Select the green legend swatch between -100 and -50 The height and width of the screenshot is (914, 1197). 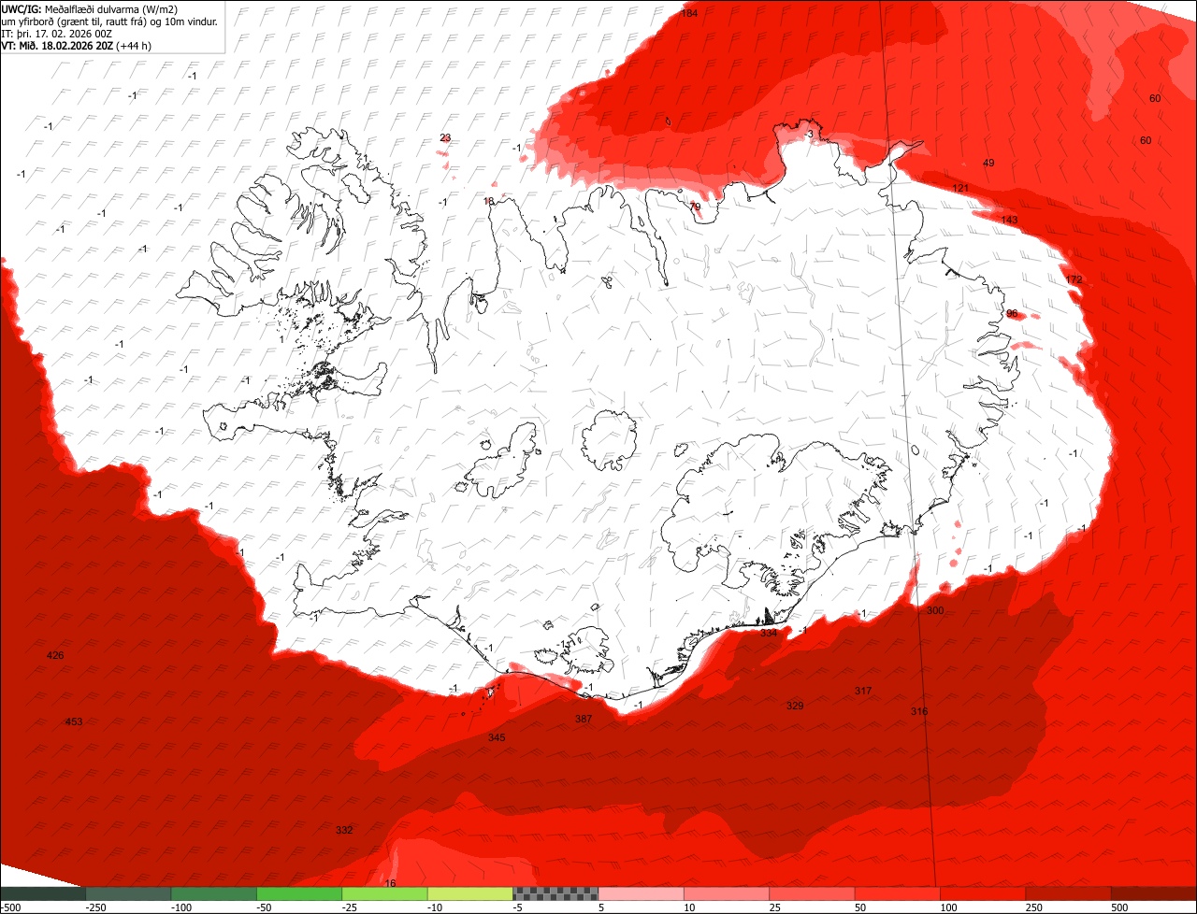point(214,894)
